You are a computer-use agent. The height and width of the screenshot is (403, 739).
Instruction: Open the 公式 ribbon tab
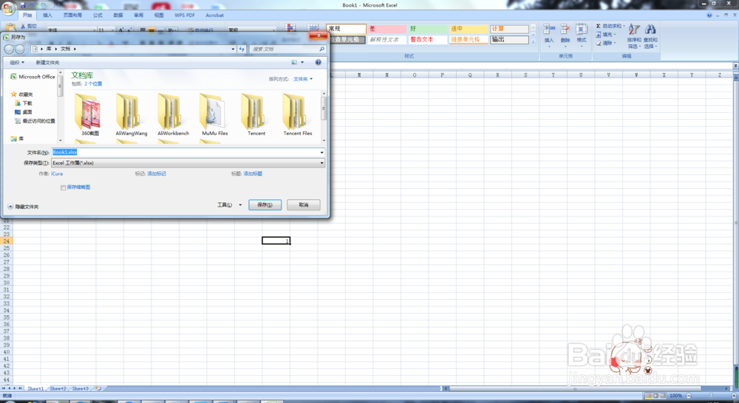point(98,15)
